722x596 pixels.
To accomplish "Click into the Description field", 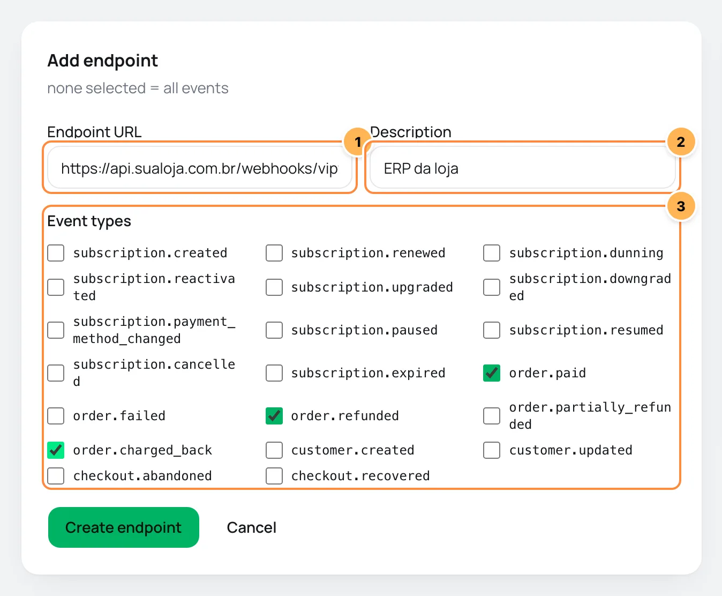I will (523, 168).
